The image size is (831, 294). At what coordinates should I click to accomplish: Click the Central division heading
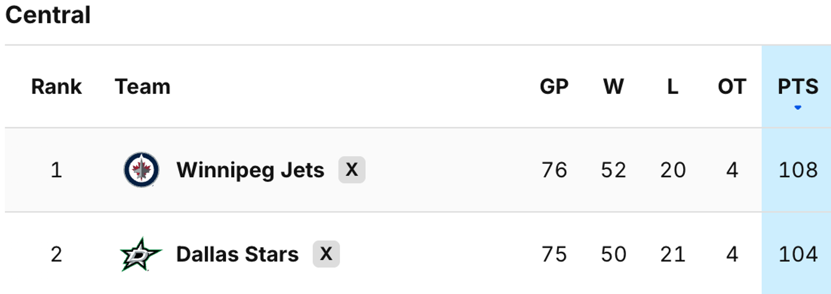coord(48,15)
